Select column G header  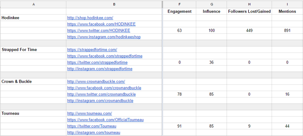point(211,5)
